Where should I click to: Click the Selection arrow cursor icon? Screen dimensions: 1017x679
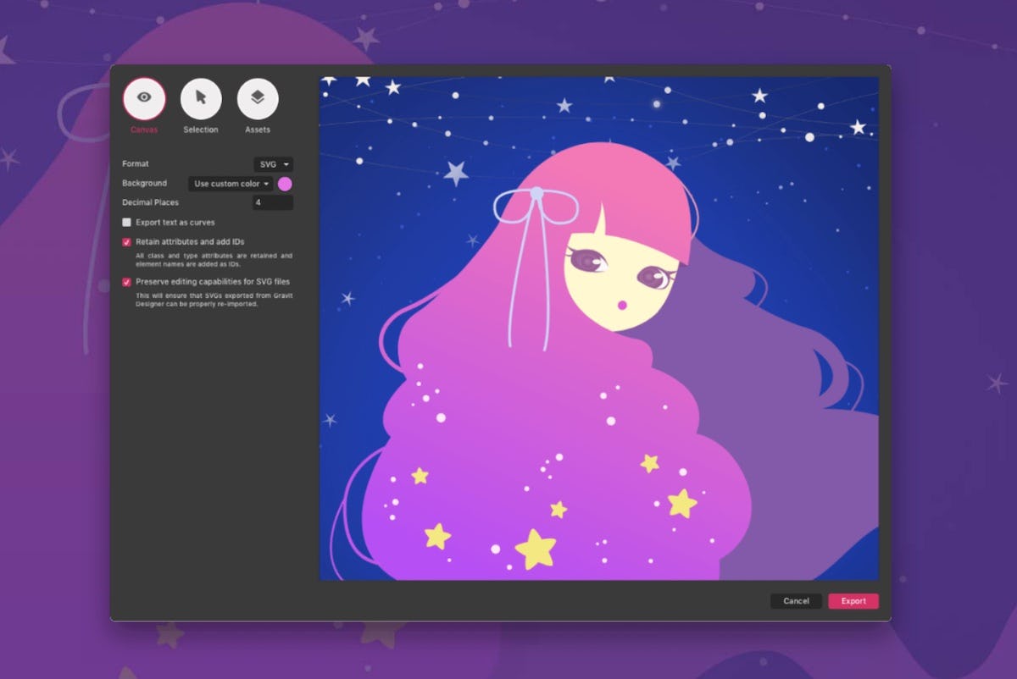[201, 98]
